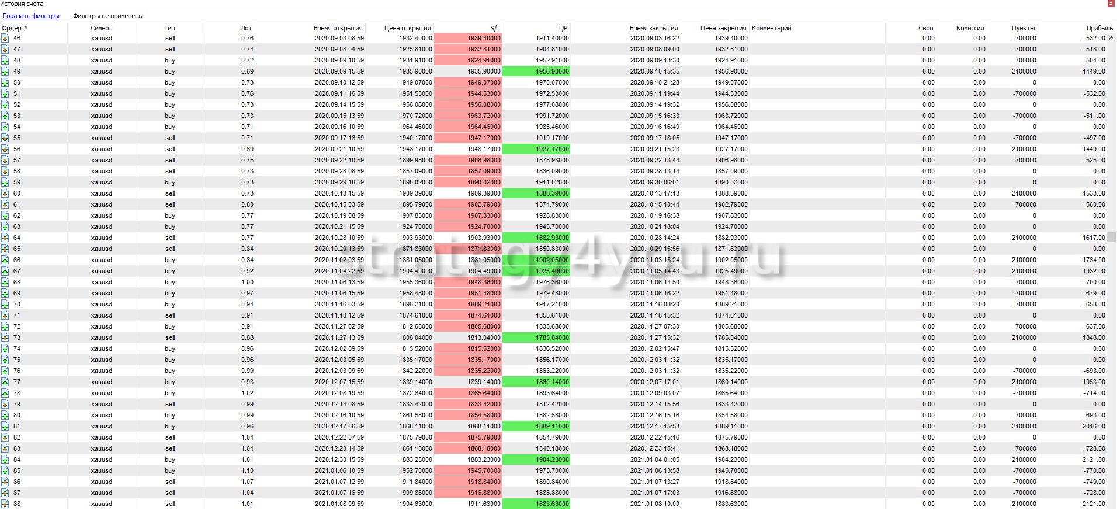Select the icon beside order 81
The height and width of the screenshot is (509, 1117).
tap(5, 427)
